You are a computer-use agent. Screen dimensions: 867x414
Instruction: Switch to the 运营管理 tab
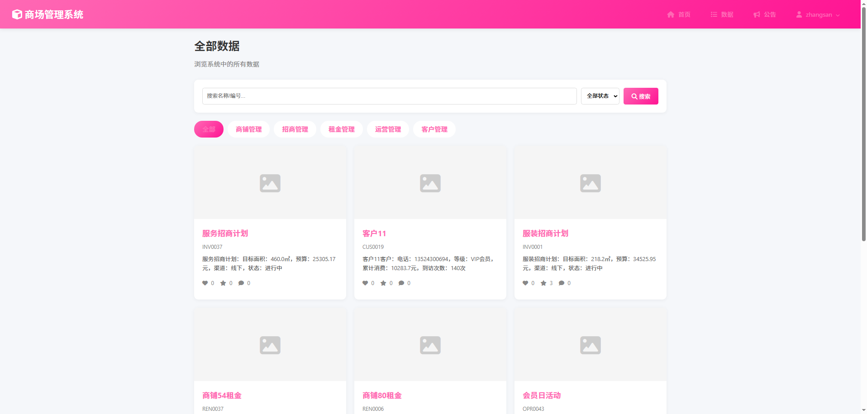pyautogui.click(x=388, y=129)
